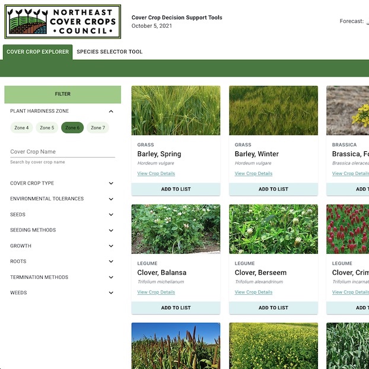This screenshot has height=369, width=369.
Task: Select Zone 4 hardiness chip
Action: pos(21,128)
